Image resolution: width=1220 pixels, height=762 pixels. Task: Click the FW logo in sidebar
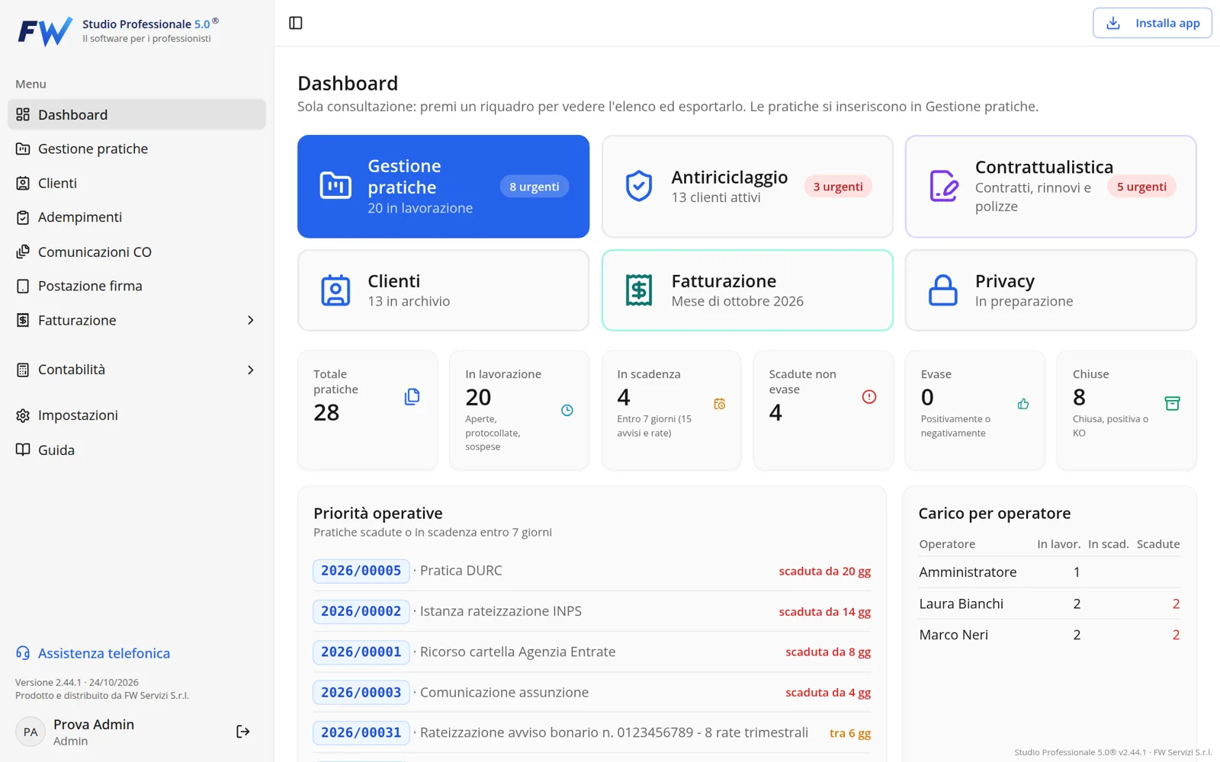point(45,31)
